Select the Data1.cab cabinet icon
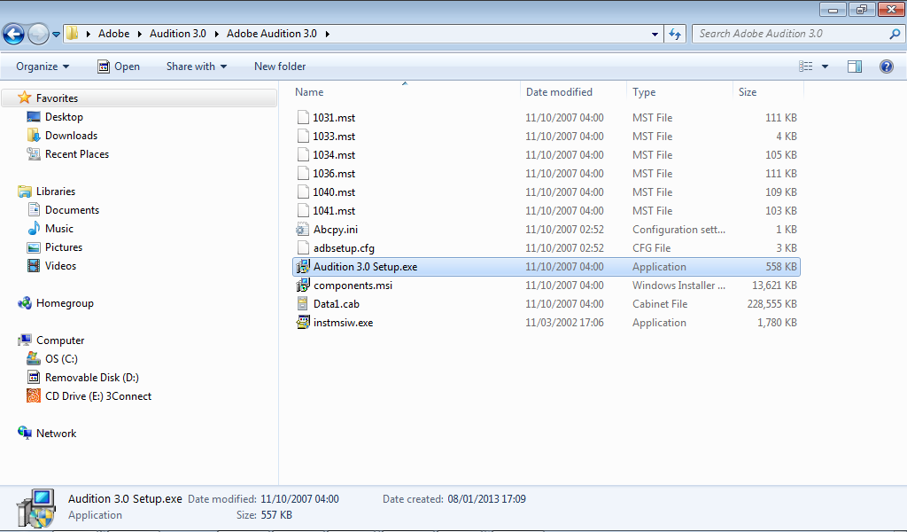Image resolution: width=907 pixels, height=532 pixels. pos(303,304)
